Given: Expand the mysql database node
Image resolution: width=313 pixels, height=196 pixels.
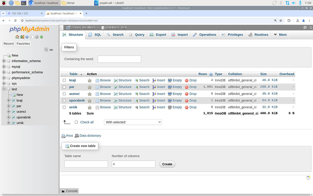Looking at the screenshot, I should click(x=4, y=66).
